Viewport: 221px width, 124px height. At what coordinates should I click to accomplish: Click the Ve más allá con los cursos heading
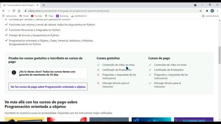[x=41, y=104]
